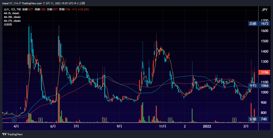Click the earnings E marker after November

170,120
